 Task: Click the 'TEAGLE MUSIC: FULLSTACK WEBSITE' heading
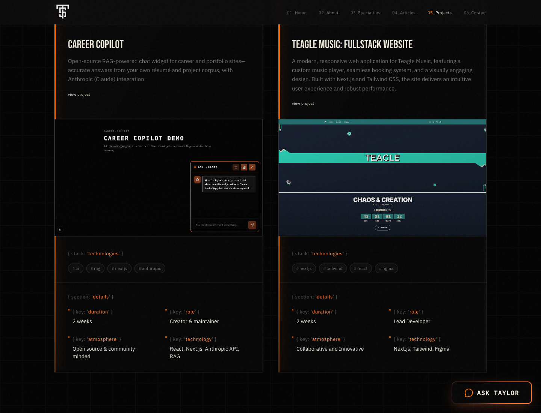pos(352,44)
